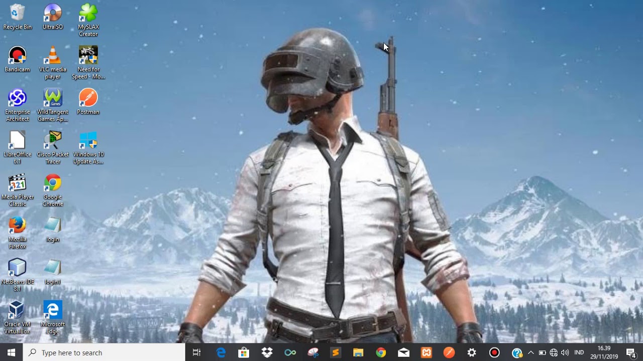
Task: Select the NetBeans IDE 8.1 shortcut
Action: tap(17, 276)
